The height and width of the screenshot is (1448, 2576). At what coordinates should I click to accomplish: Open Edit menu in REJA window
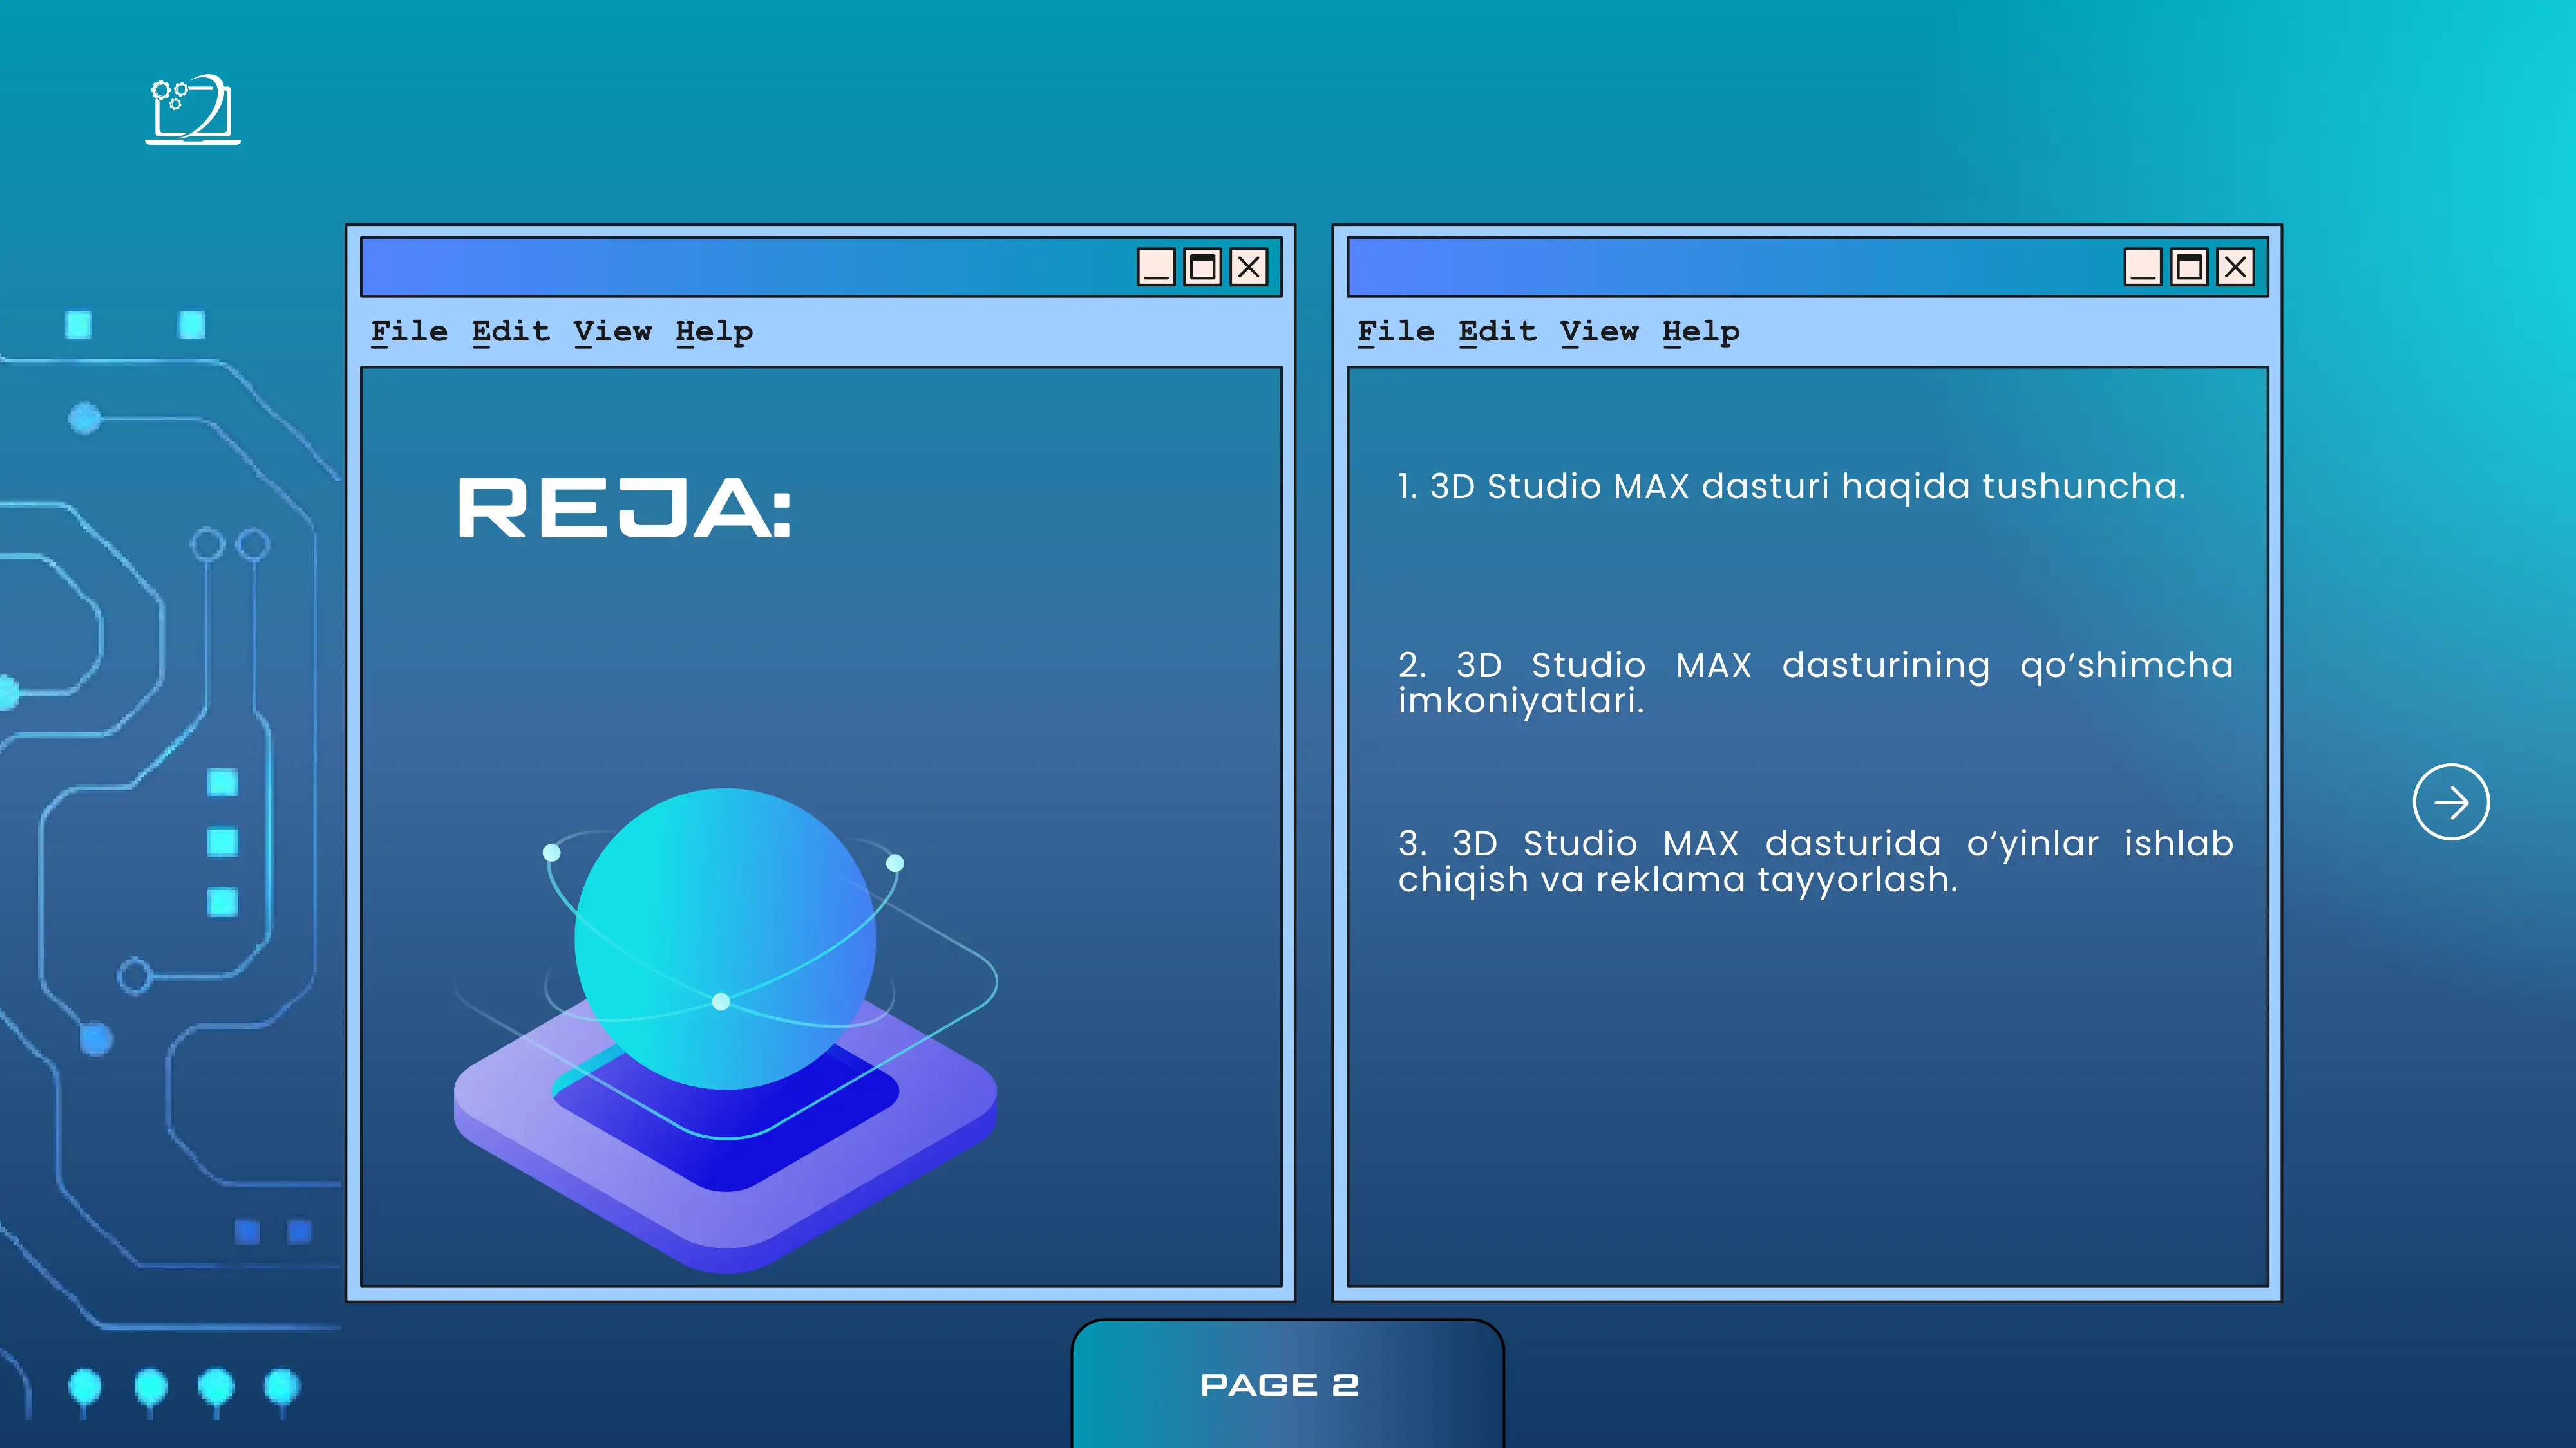(511, 332)
